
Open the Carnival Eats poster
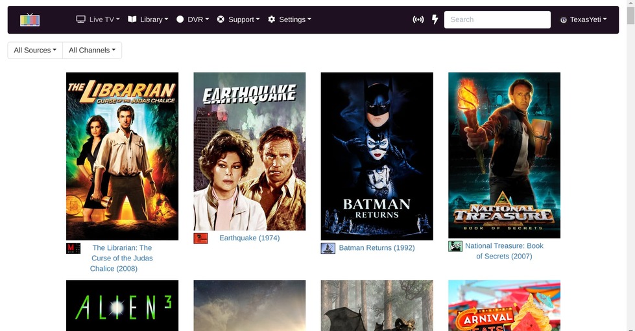coord(504,306)
